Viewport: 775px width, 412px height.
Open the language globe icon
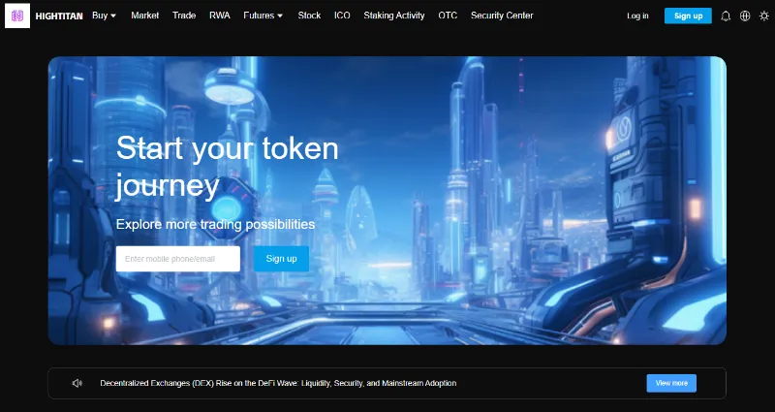[x=745, y=16]
